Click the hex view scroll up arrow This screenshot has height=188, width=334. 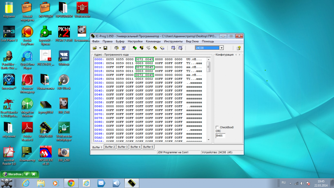(209, 59)
